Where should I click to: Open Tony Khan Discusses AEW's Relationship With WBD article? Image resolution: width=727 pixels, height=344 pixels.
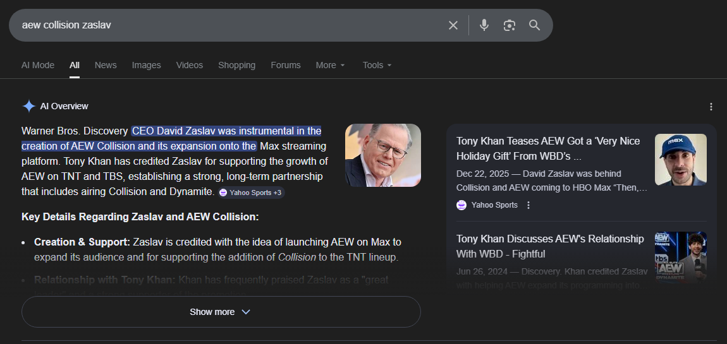550,246
